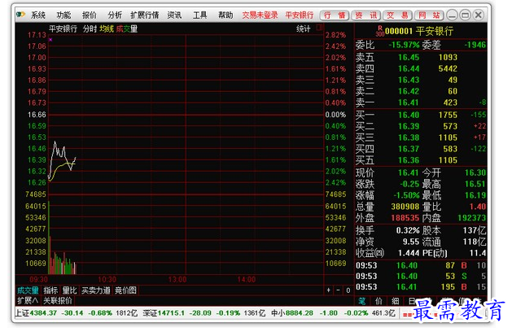Click the 买三 price 16.38
This screenshot has height=336, width=512.
click(409, 137)
